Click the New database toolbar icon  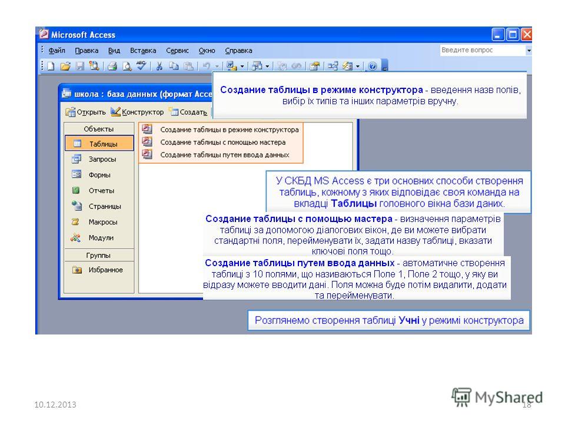[51, 66]
